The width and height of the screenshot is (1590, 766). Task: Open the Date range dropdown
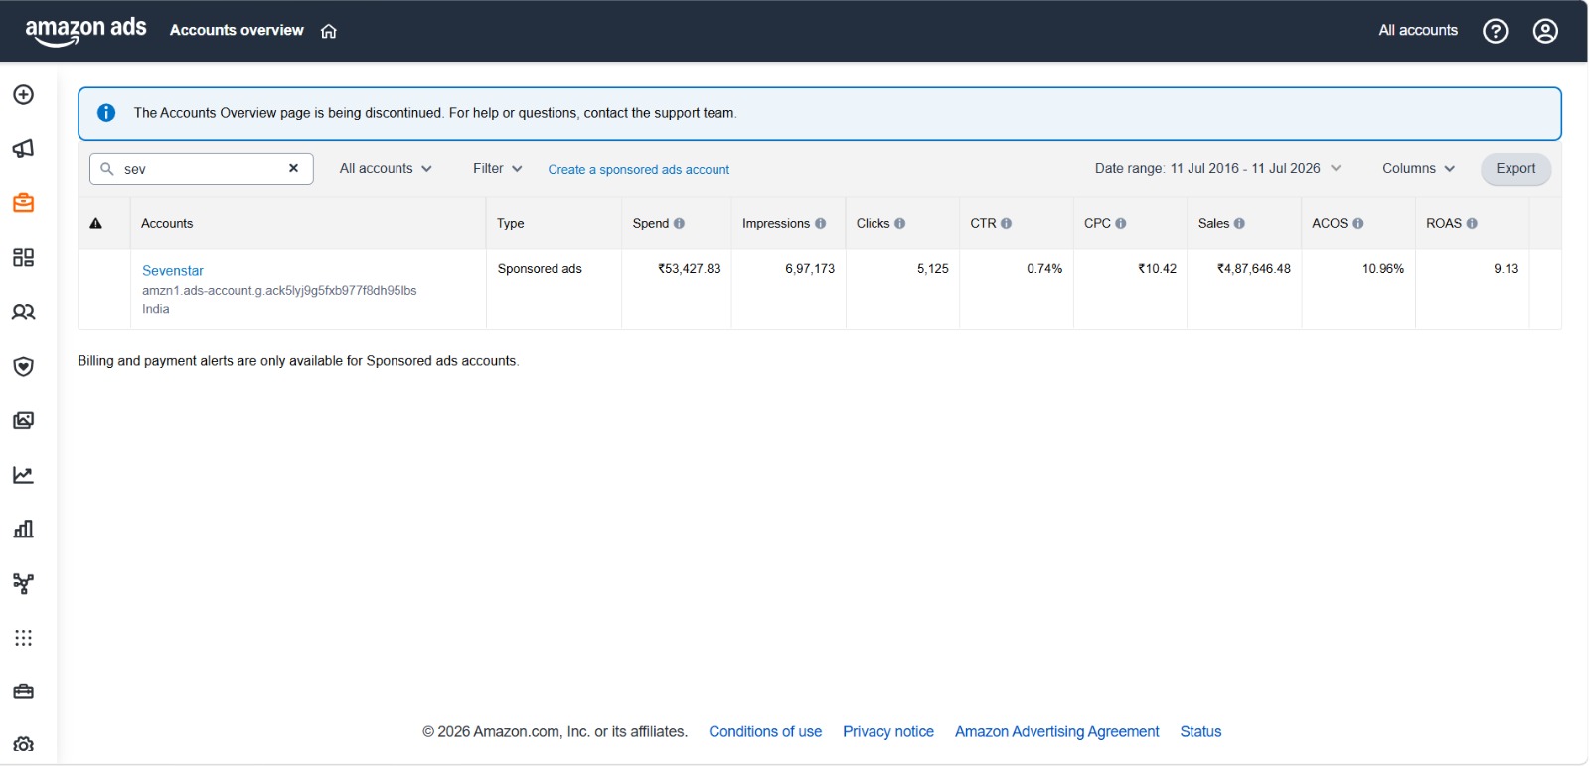1218,169
